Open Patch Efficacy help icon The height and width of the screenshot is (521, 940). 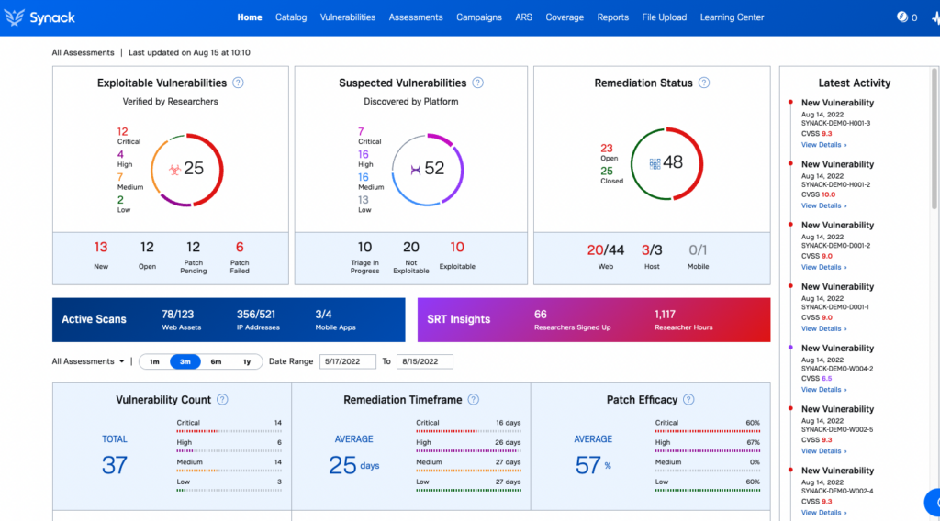(688, 399)
